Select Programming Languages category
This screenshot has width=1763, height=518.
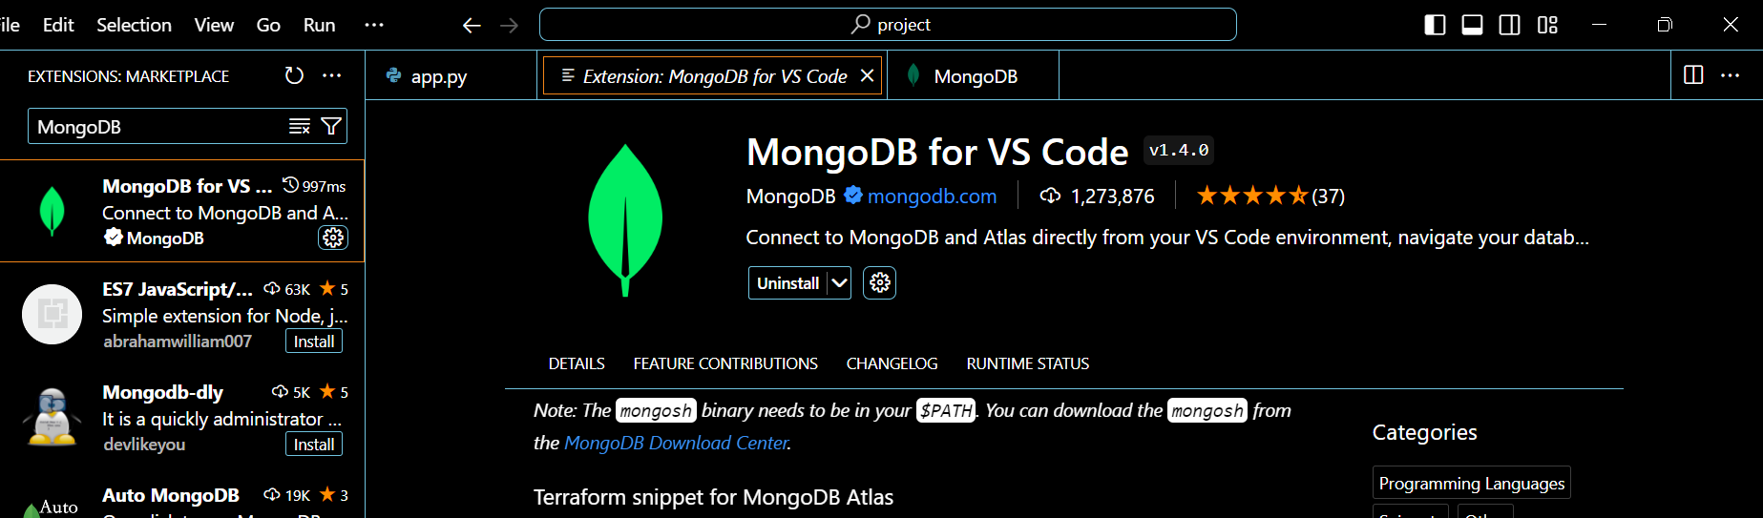coord(1471,483)
